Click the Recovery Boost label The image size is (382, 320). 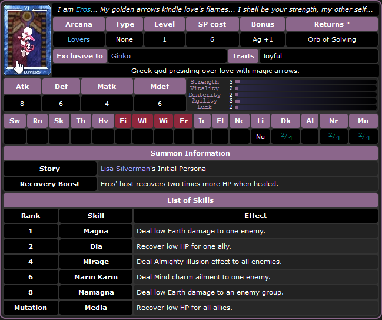pos(49,184)
